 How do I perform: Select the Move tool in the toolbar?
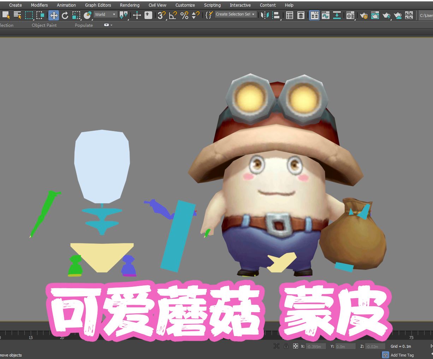[54, 15]
